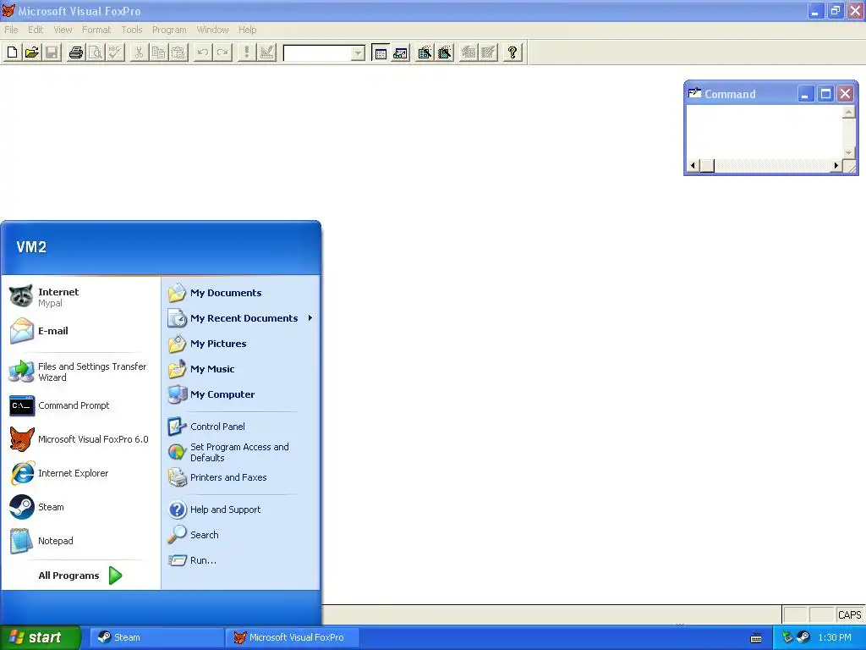
Task: Click the Run exclamation toolbar icon
Action: click(246, 52)
